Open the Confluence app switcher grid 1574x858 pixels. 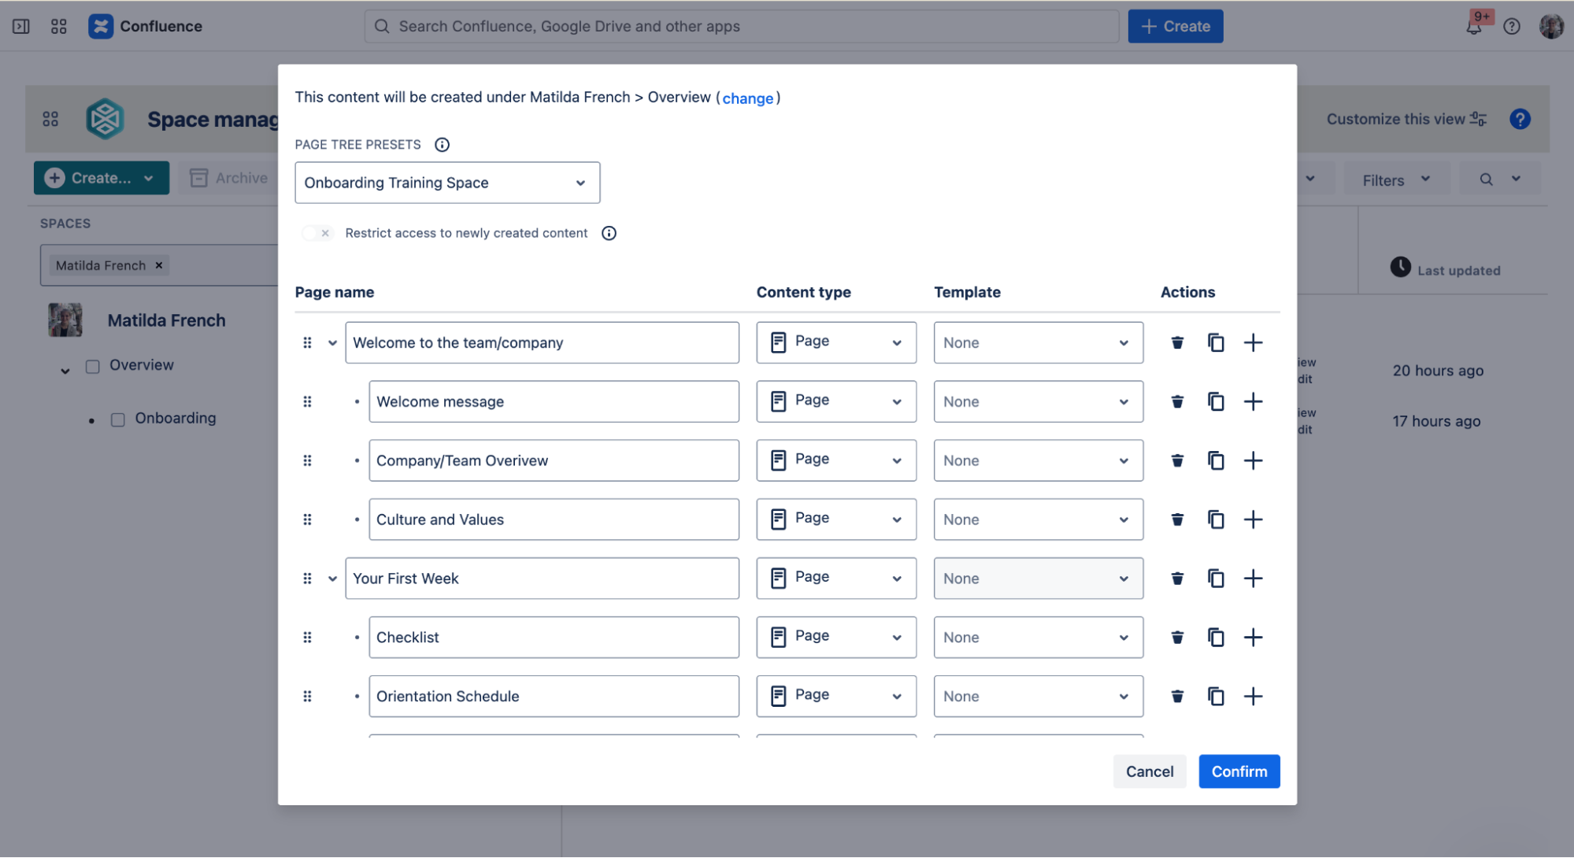coord(59,26)
